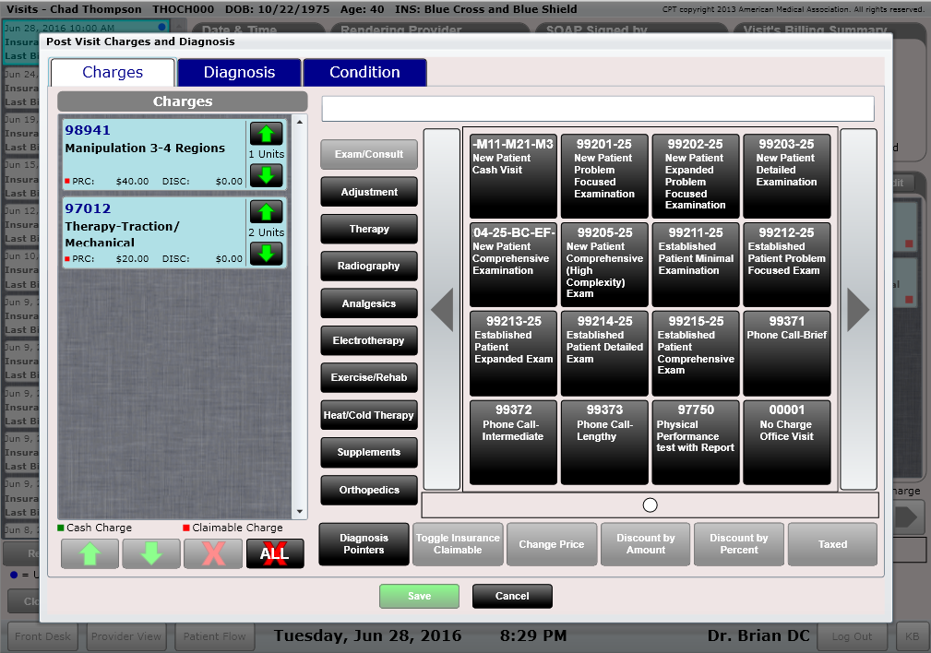Decrease units for 97012 Therapy-Traction charge

coord(266,254)
